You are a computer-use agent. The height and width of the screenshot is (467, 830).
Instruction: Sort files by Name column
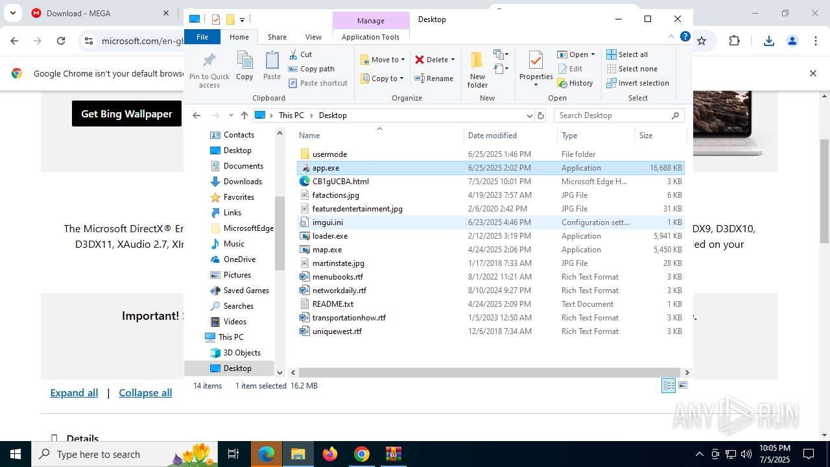(x=379, y=136)
